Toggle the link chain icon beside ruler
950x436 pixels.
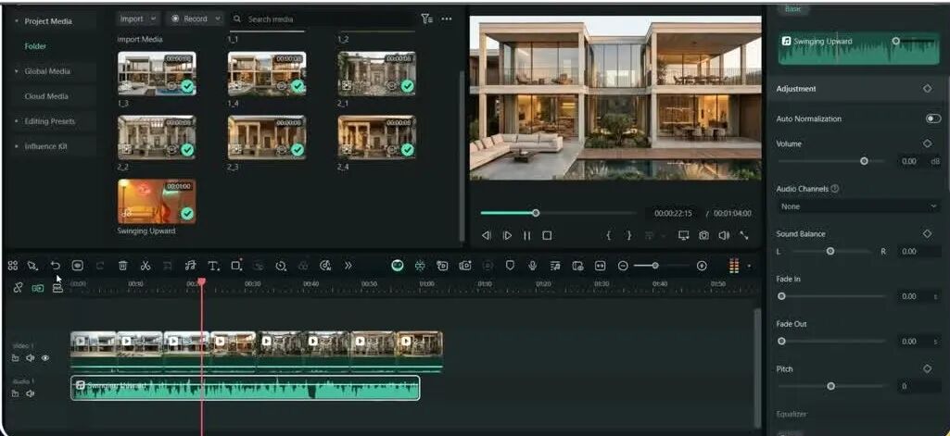19,288
